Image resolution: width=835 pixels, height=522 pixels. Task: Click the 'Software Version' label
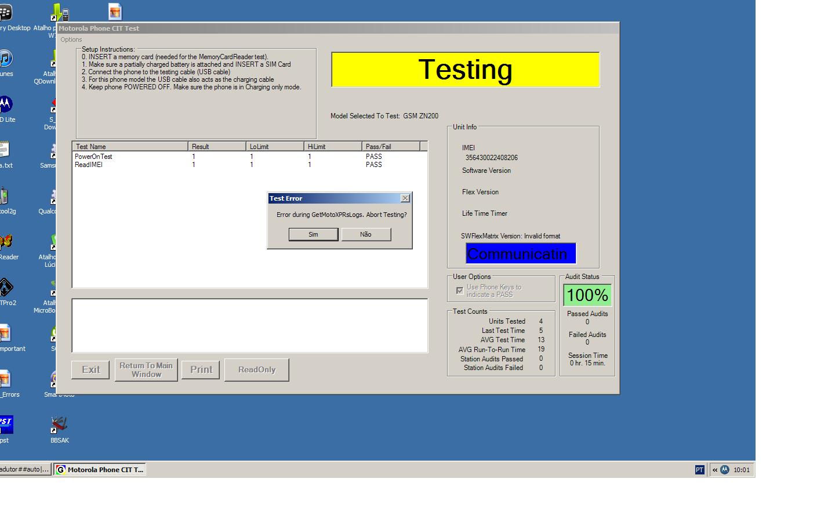pyautogui.click(x=487, y=171)
